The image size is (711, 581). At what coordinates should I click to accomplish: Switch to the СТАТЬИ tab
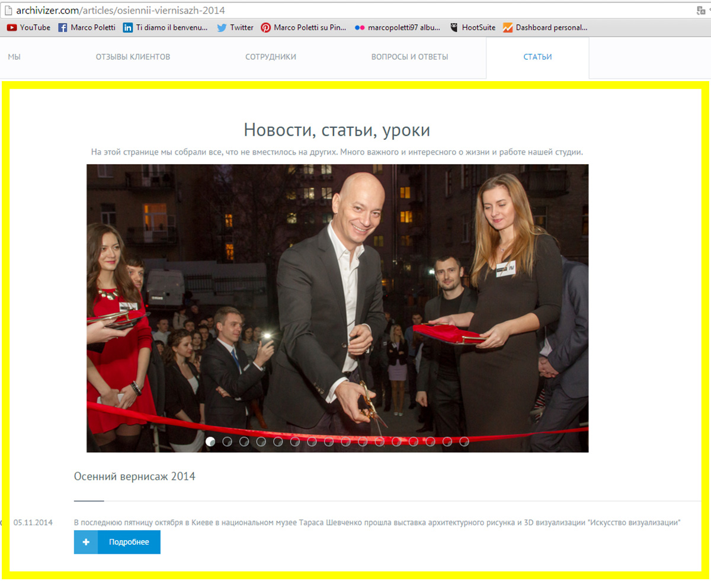tap(537, 57)
